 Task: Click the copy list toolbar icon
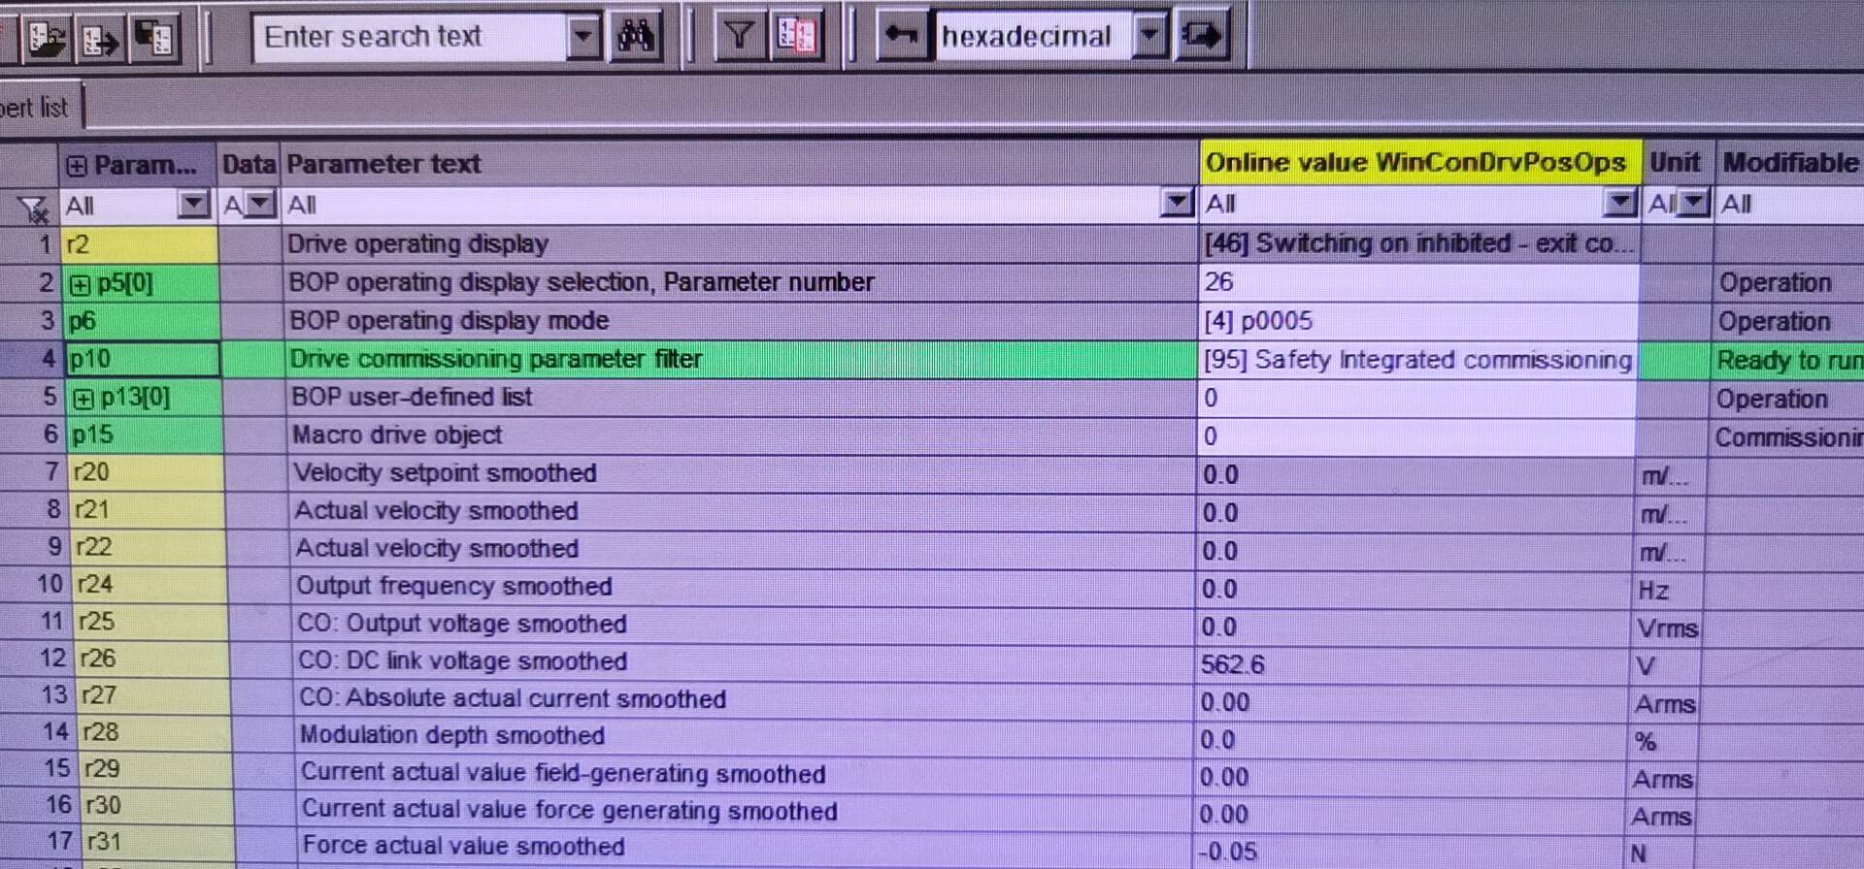pyautogui.click(x=153, y=38)
